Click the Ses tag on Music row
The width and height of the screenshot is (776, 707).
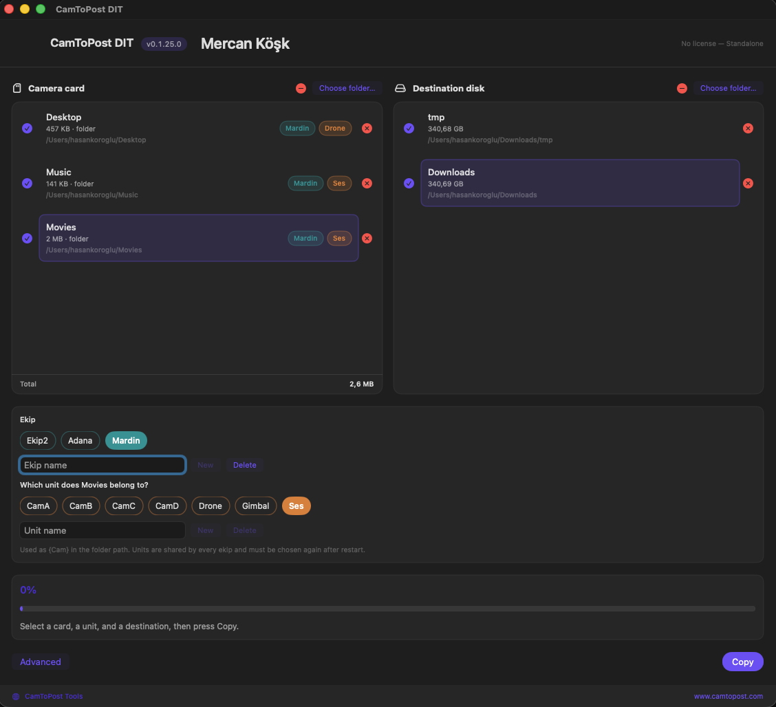(339, 183)
